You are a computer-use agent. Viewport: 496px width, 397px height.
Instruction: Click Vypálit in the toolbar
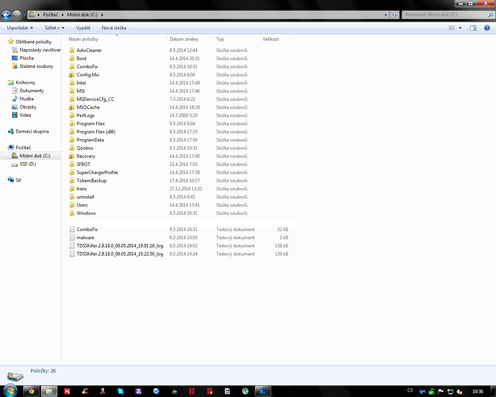tap(83, 28)
